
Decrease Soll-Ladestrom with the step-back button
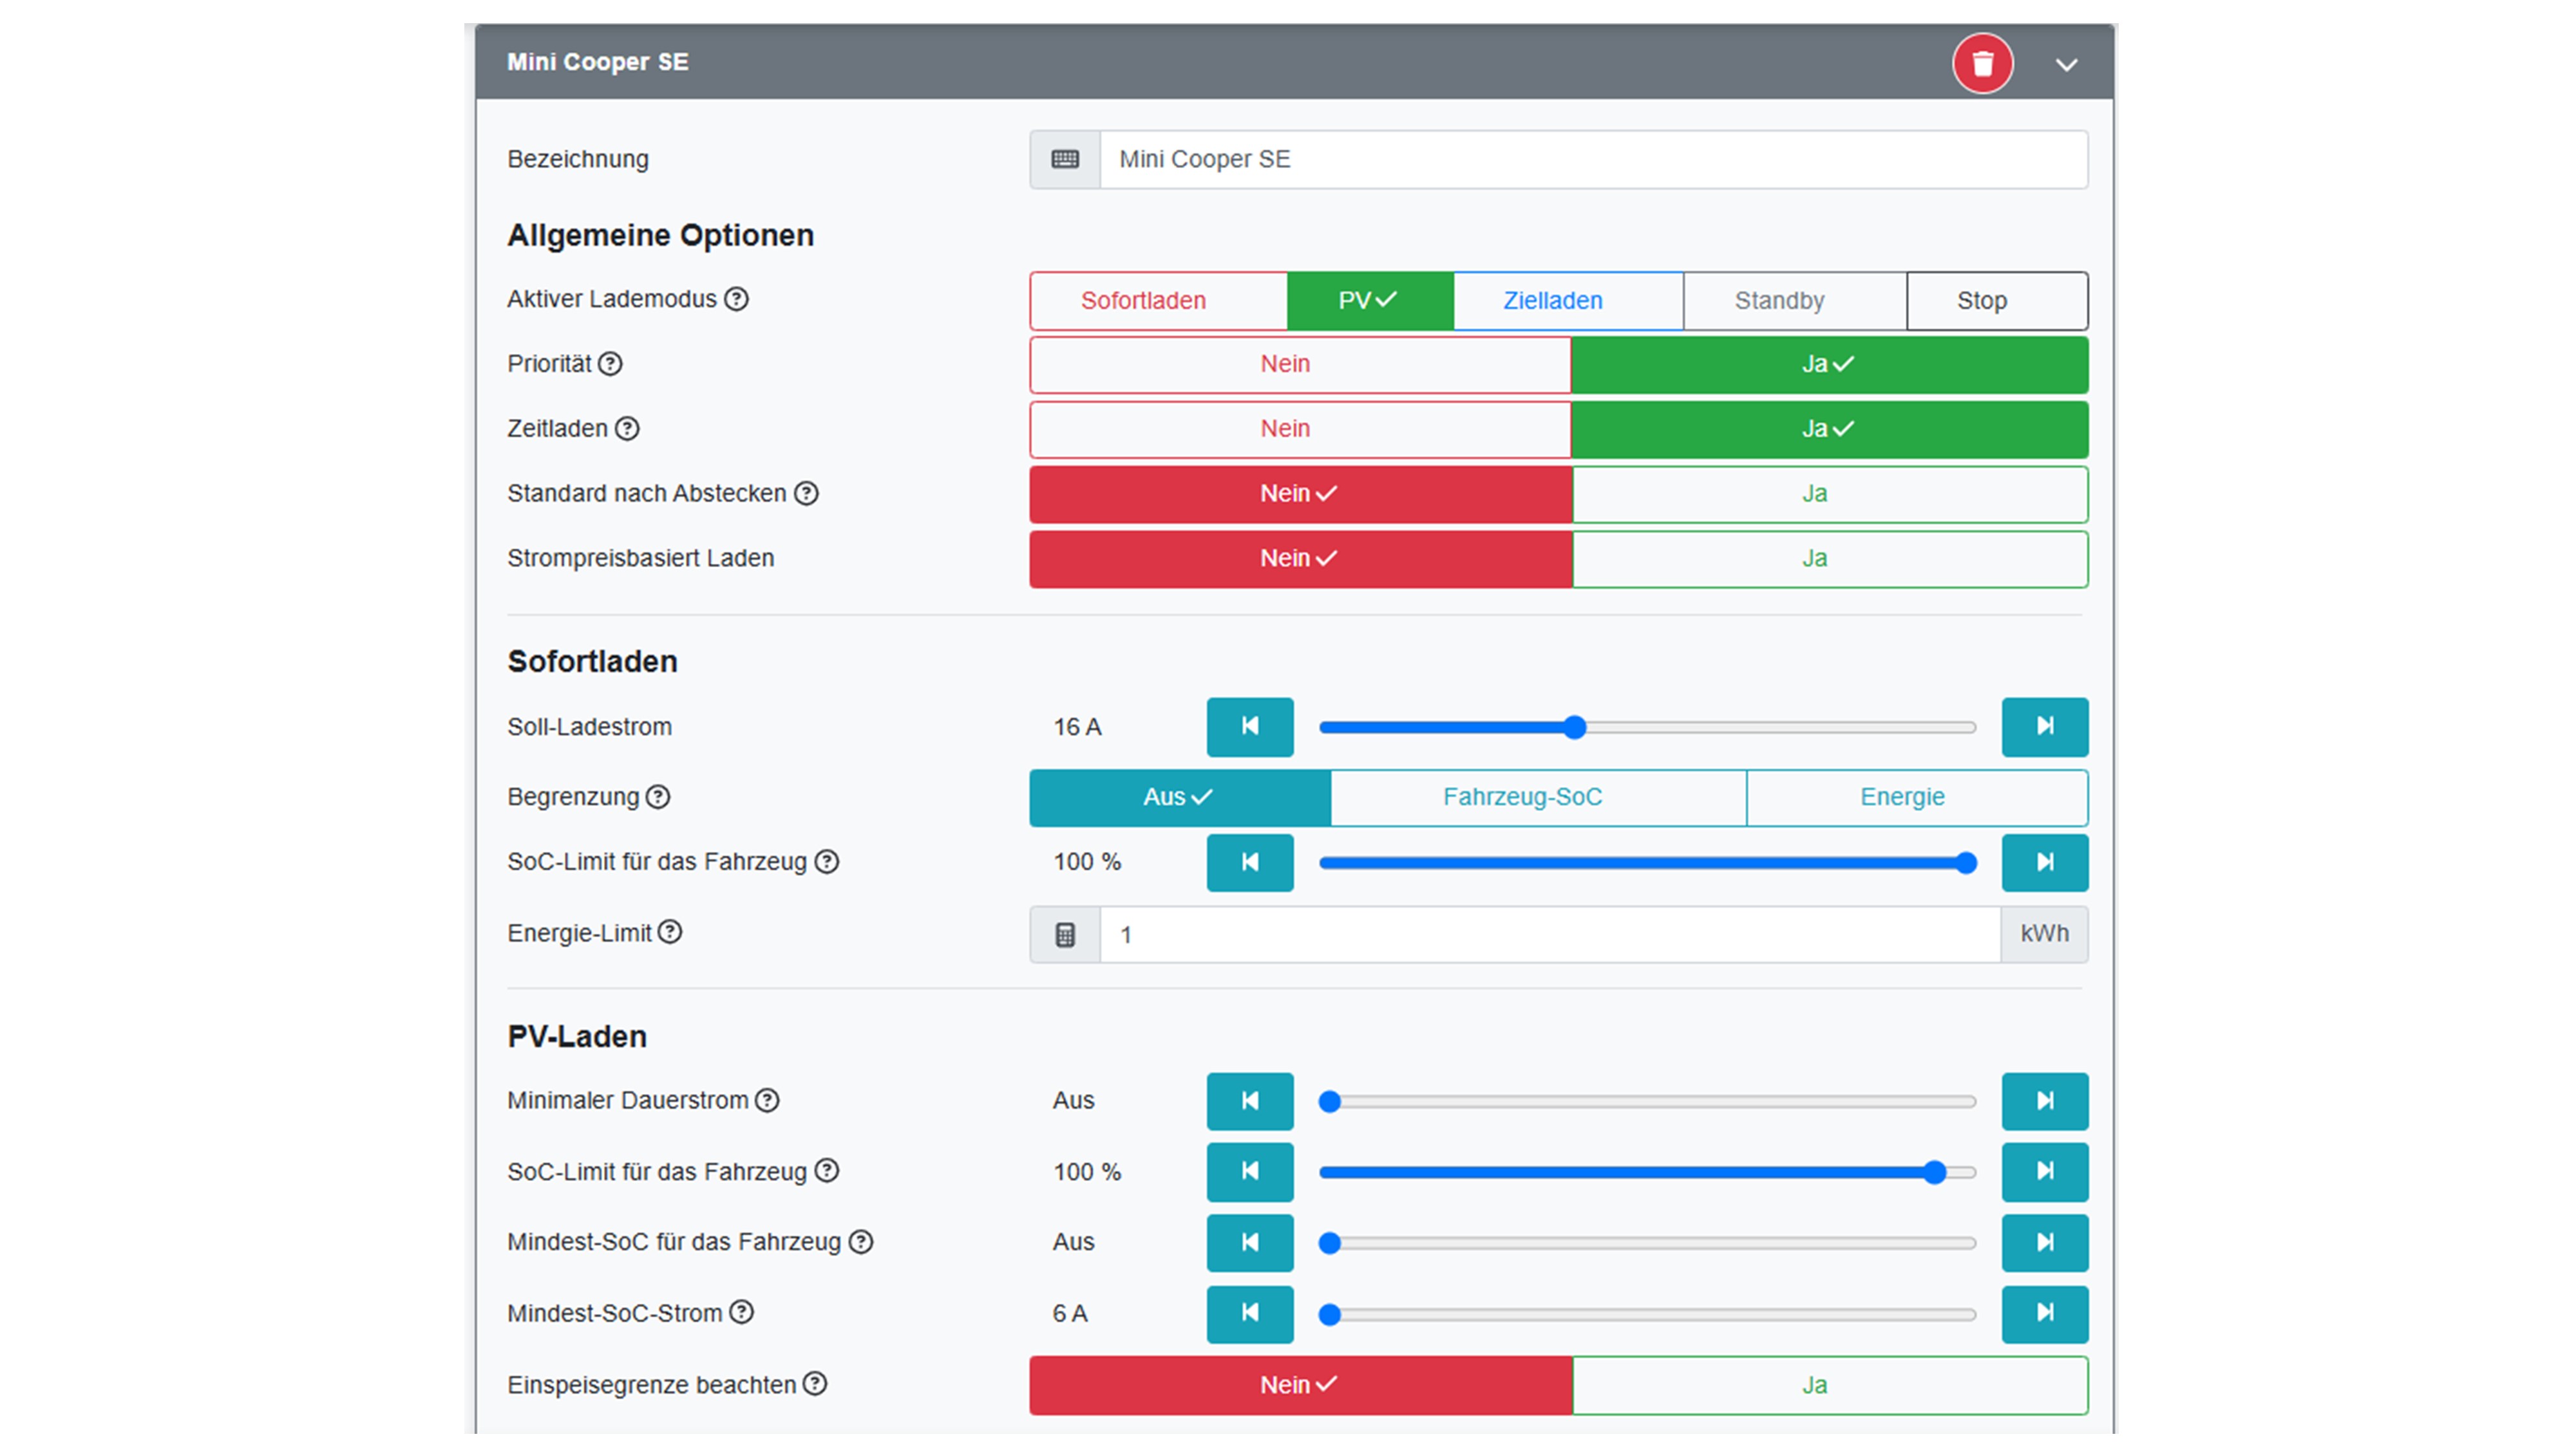1249,727
